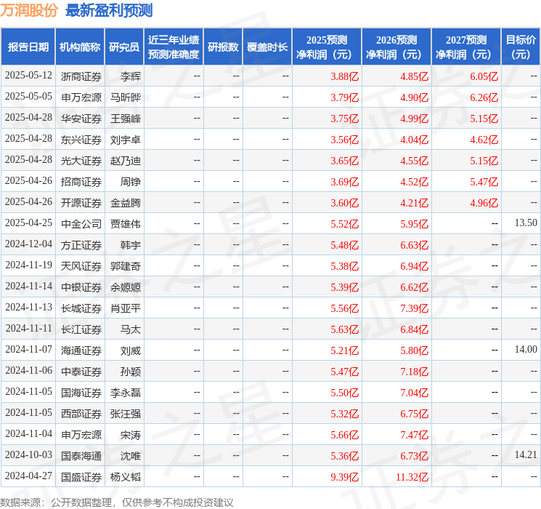
Task: Click the 5.63亿 forecast value
Action: pyautogui.click(x=344, y=329)
